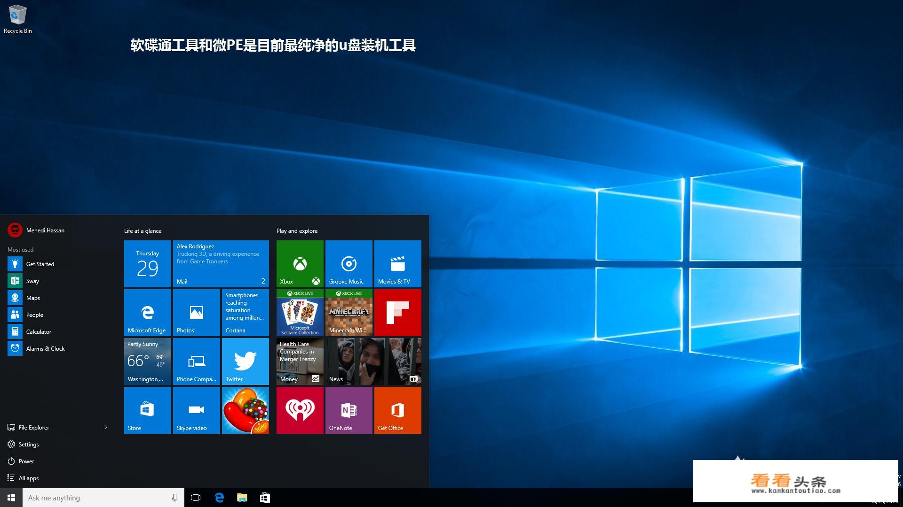Click the 'Play and explore' group header
Viewport: 903px width, 507px height.
pos(297,231)
